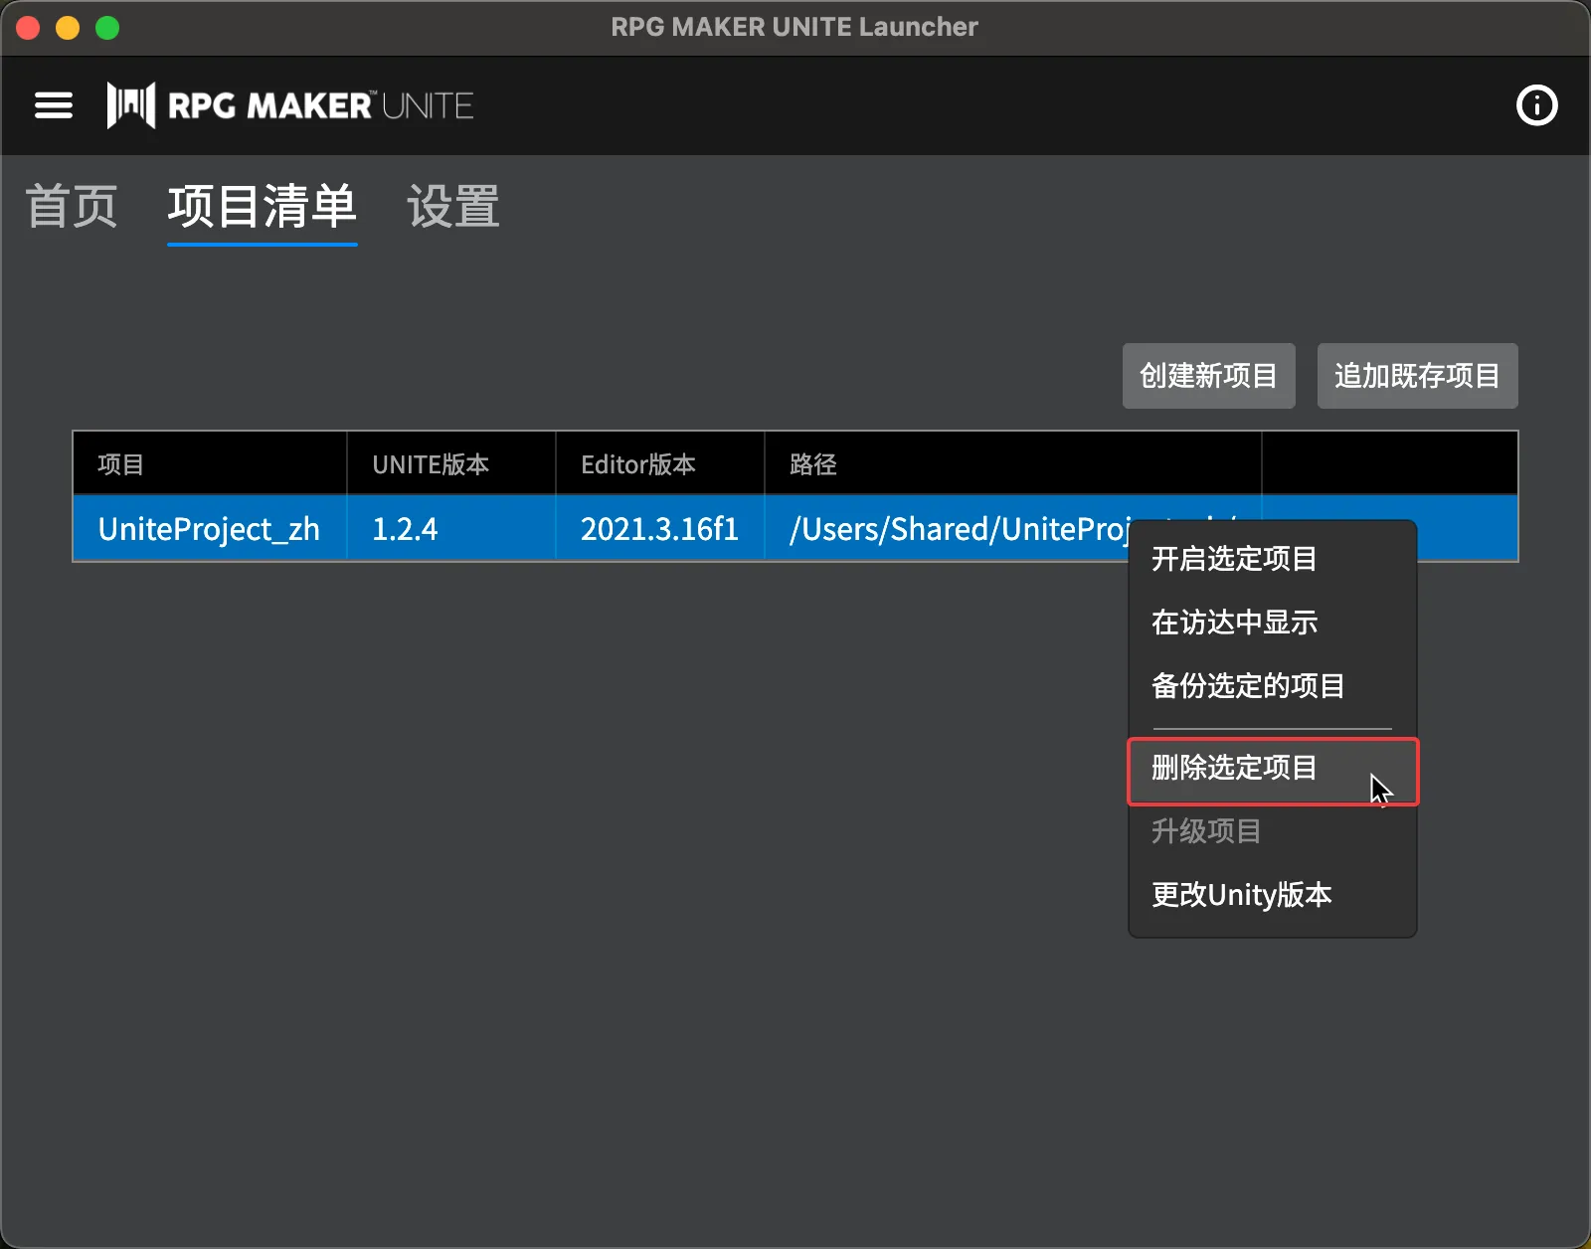Open the hamburger menu
The height and width of the screenshot is (1249, 1591).
point(54,105)
